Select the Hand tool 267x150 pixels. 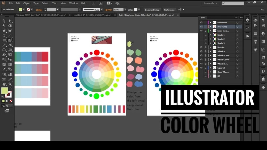(x=4, y=84)
